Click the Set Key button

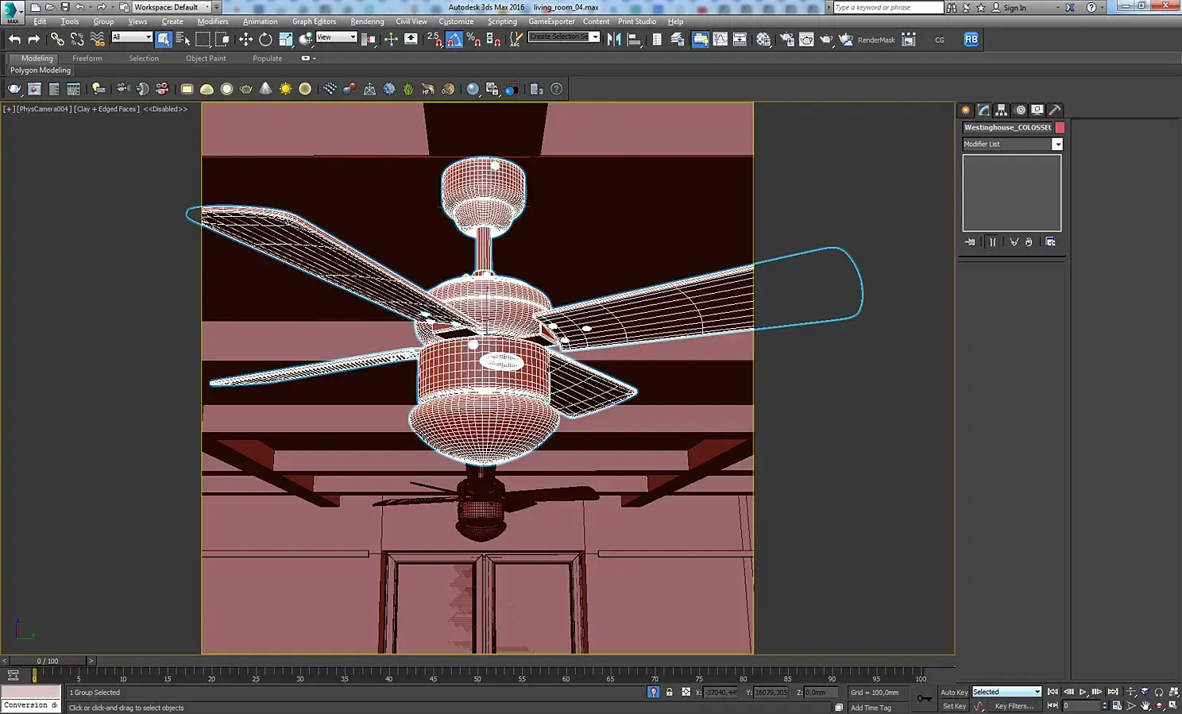click(954, 706)
